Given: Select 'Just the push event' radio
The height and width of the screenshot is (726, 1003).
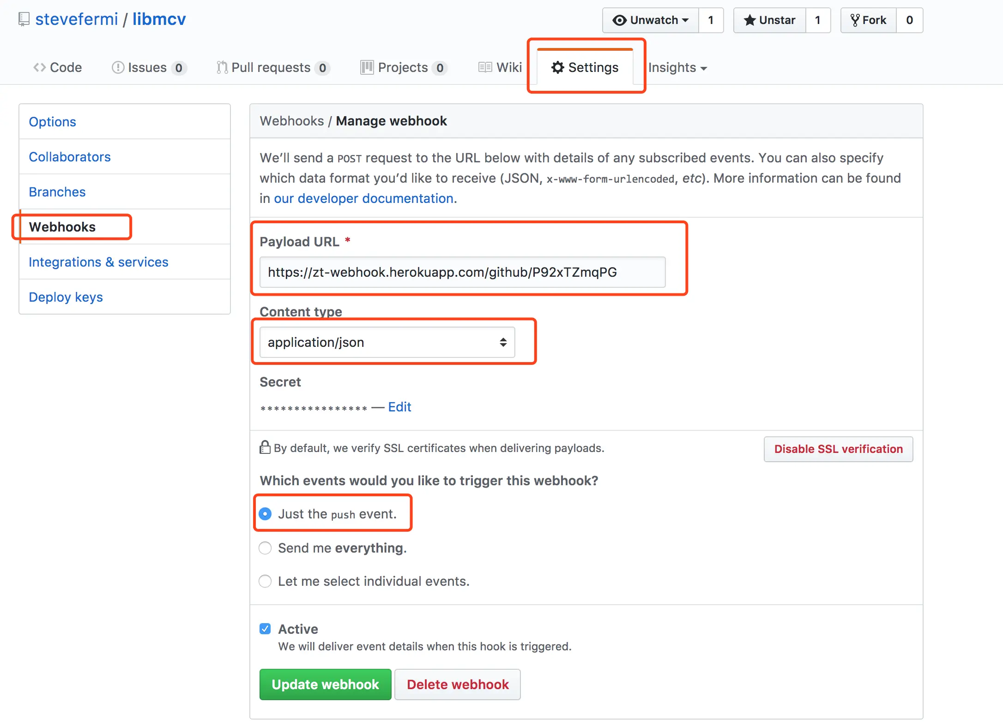Looking at the screenshot, I should point(265,514).
